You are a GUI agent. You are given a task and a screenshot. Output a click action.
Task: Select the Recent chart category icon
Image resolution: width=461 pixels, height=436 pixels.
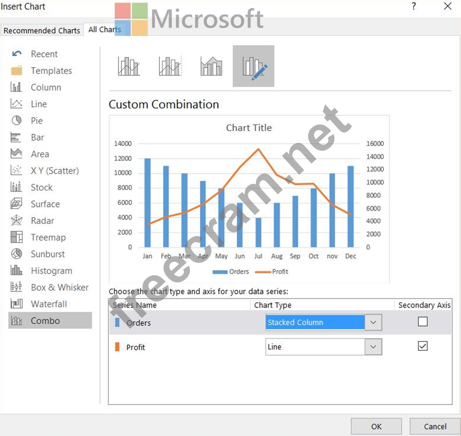[17, 54]
